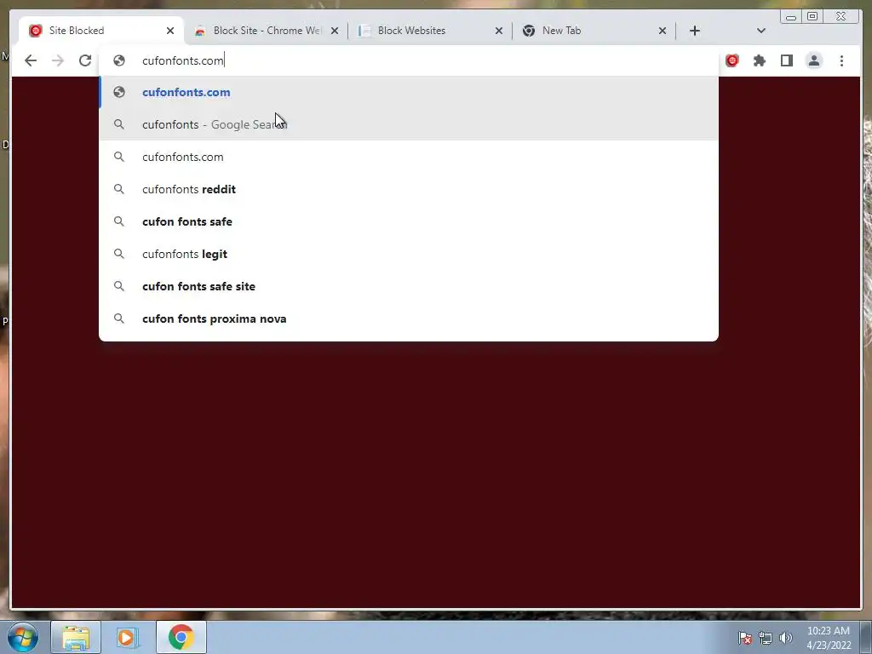Viewport: 872px width, 654px height.
Task: Click the magnifier icon beside cufon fonts proxima nova
Action: pyautogui.click(x=119, y=318)
